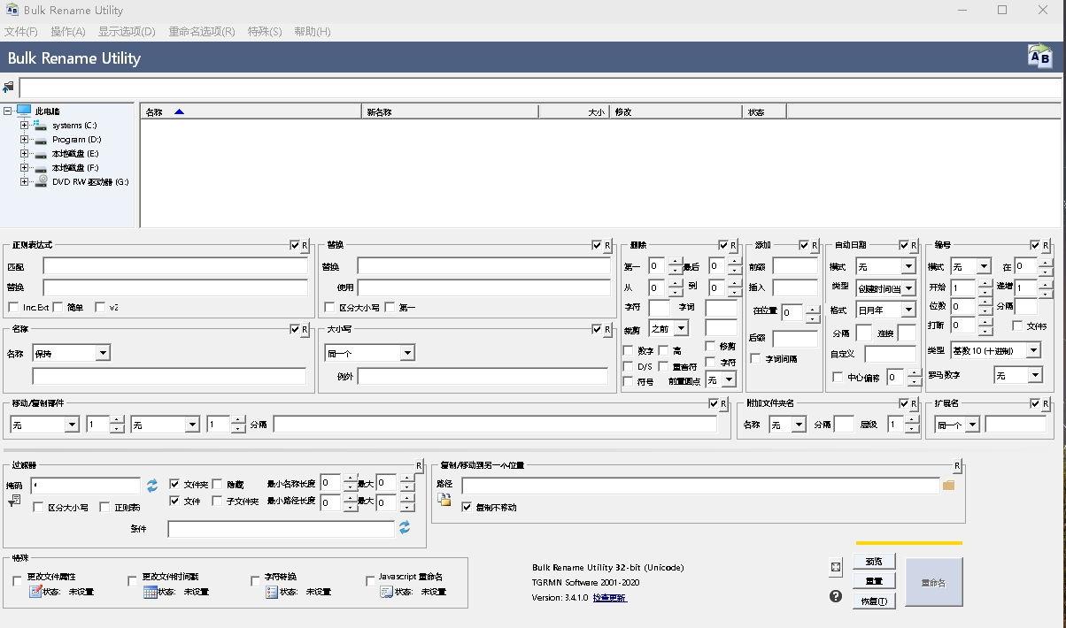Click the R reset button of 过滤器 panel

tap(419, 465)
